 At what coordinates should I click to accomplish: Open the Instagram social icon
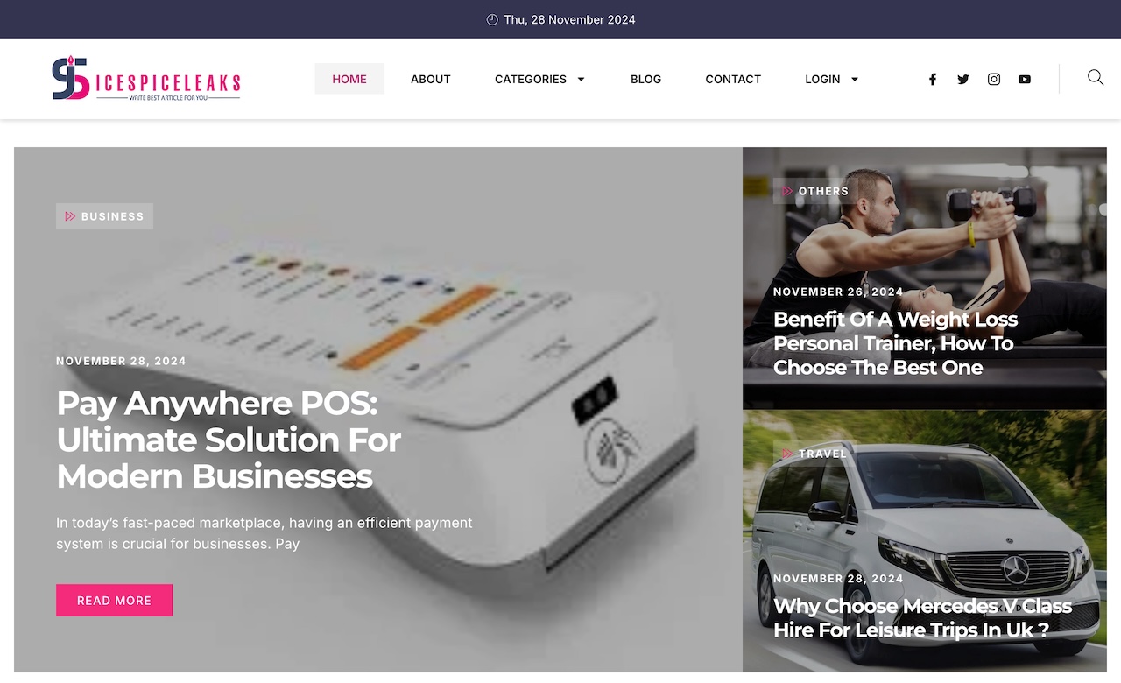click(994, 79)
